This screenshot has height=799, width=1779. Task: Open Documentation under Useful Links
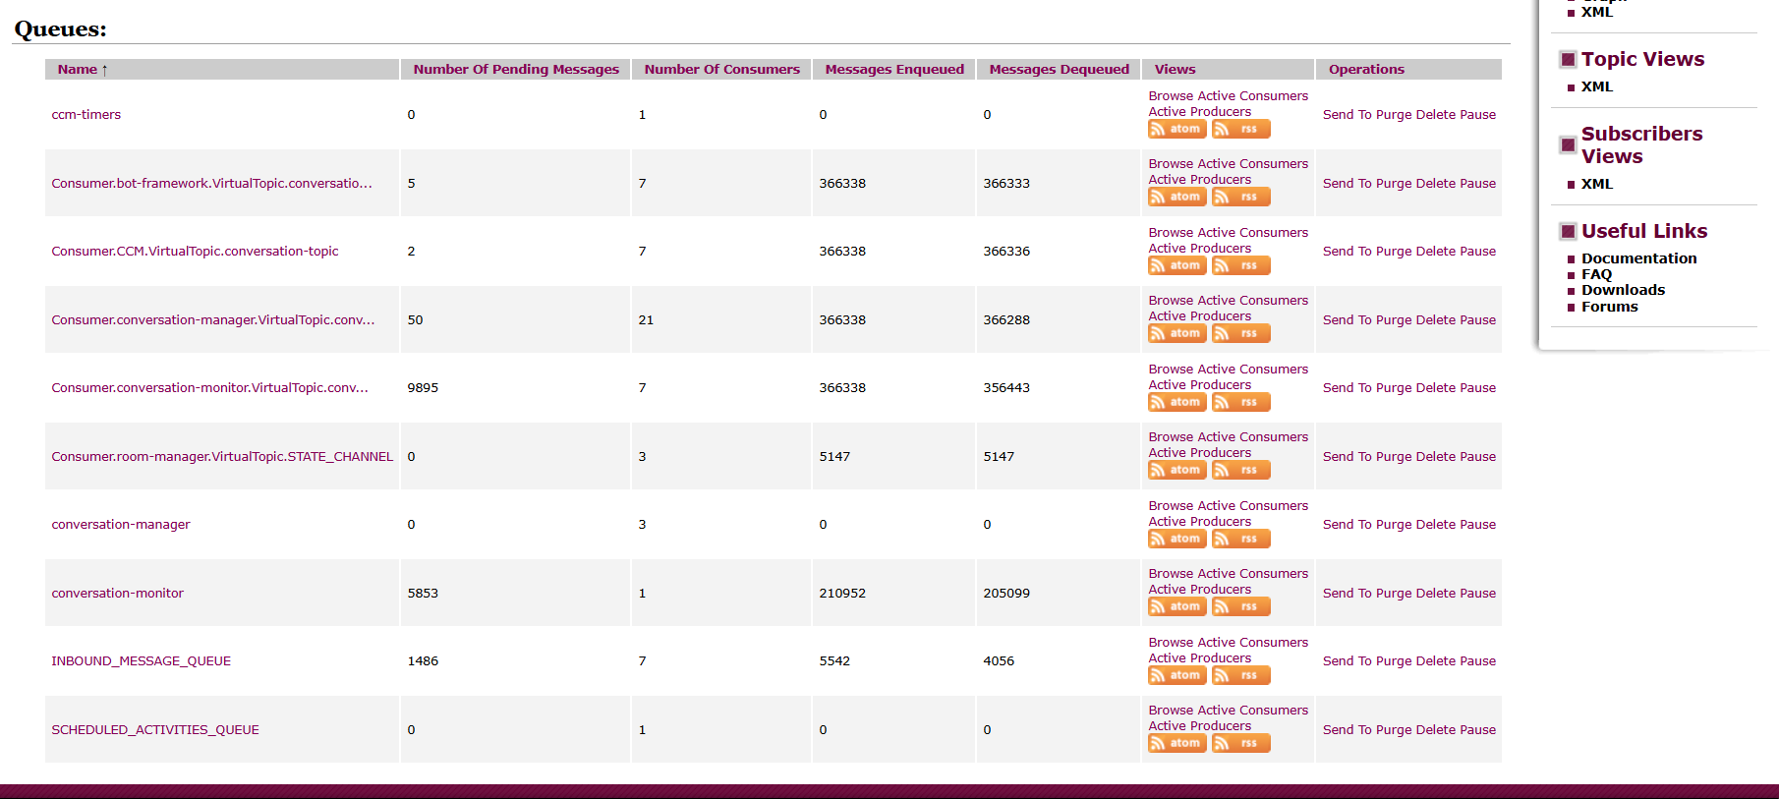(1638, 258)
